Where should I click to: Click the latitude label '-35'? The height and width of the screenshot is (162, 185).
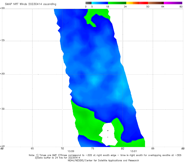click(x=2, y=109)
